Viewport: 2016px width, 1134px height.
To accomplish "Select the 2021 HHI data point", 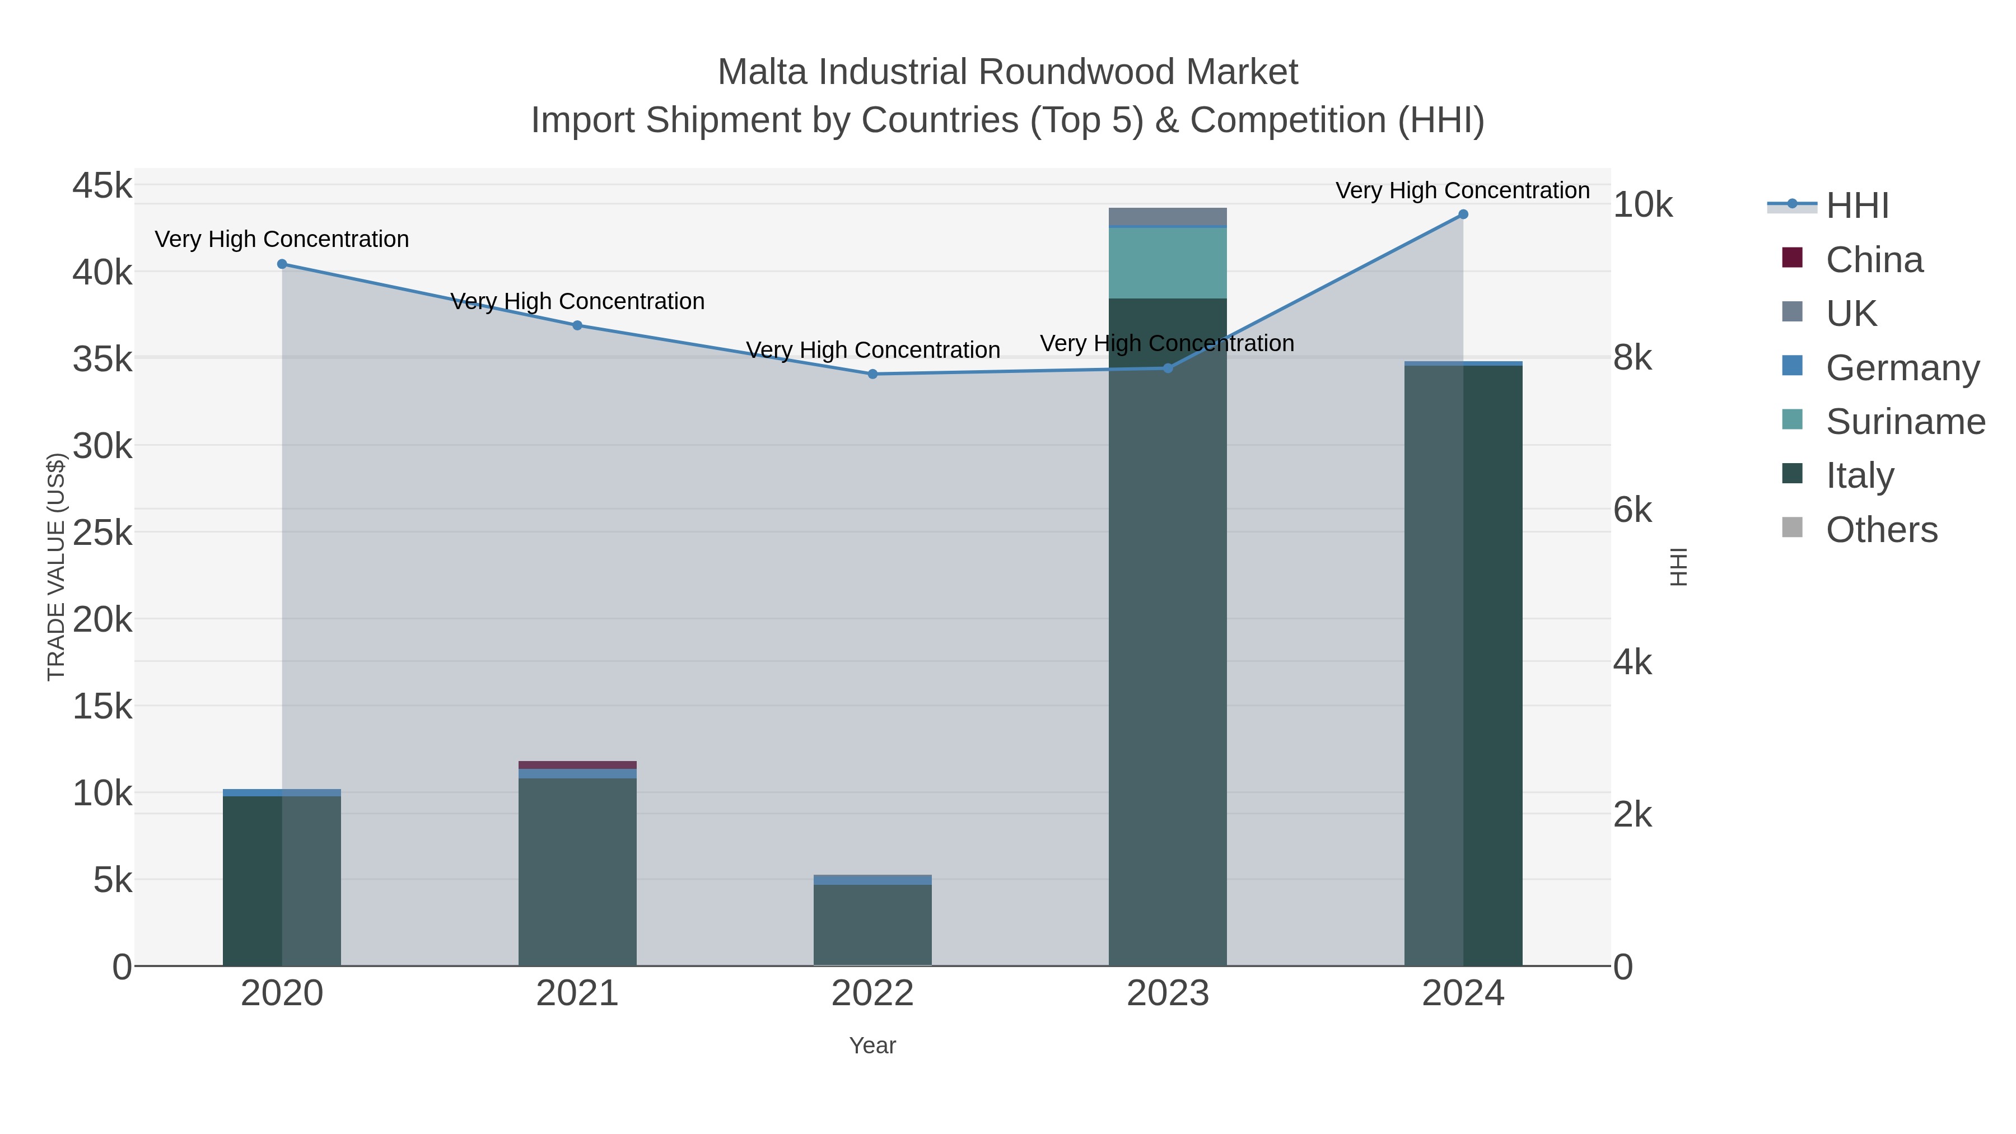I will (577, 325).
